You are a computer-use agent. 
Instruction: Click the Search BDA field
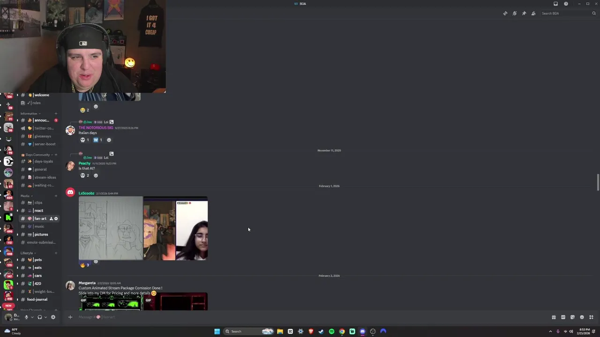point(568,13)
